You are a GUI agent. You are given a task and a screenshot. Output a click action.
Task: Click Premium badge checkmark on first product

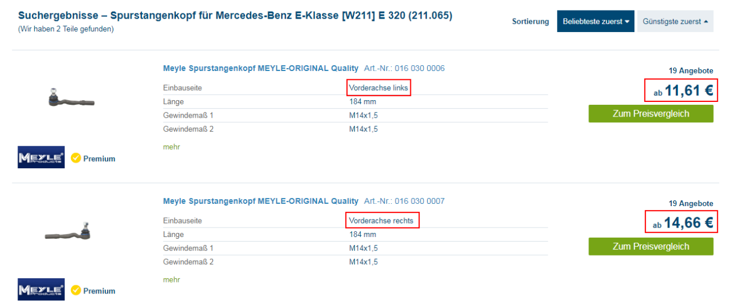point(76,158)
